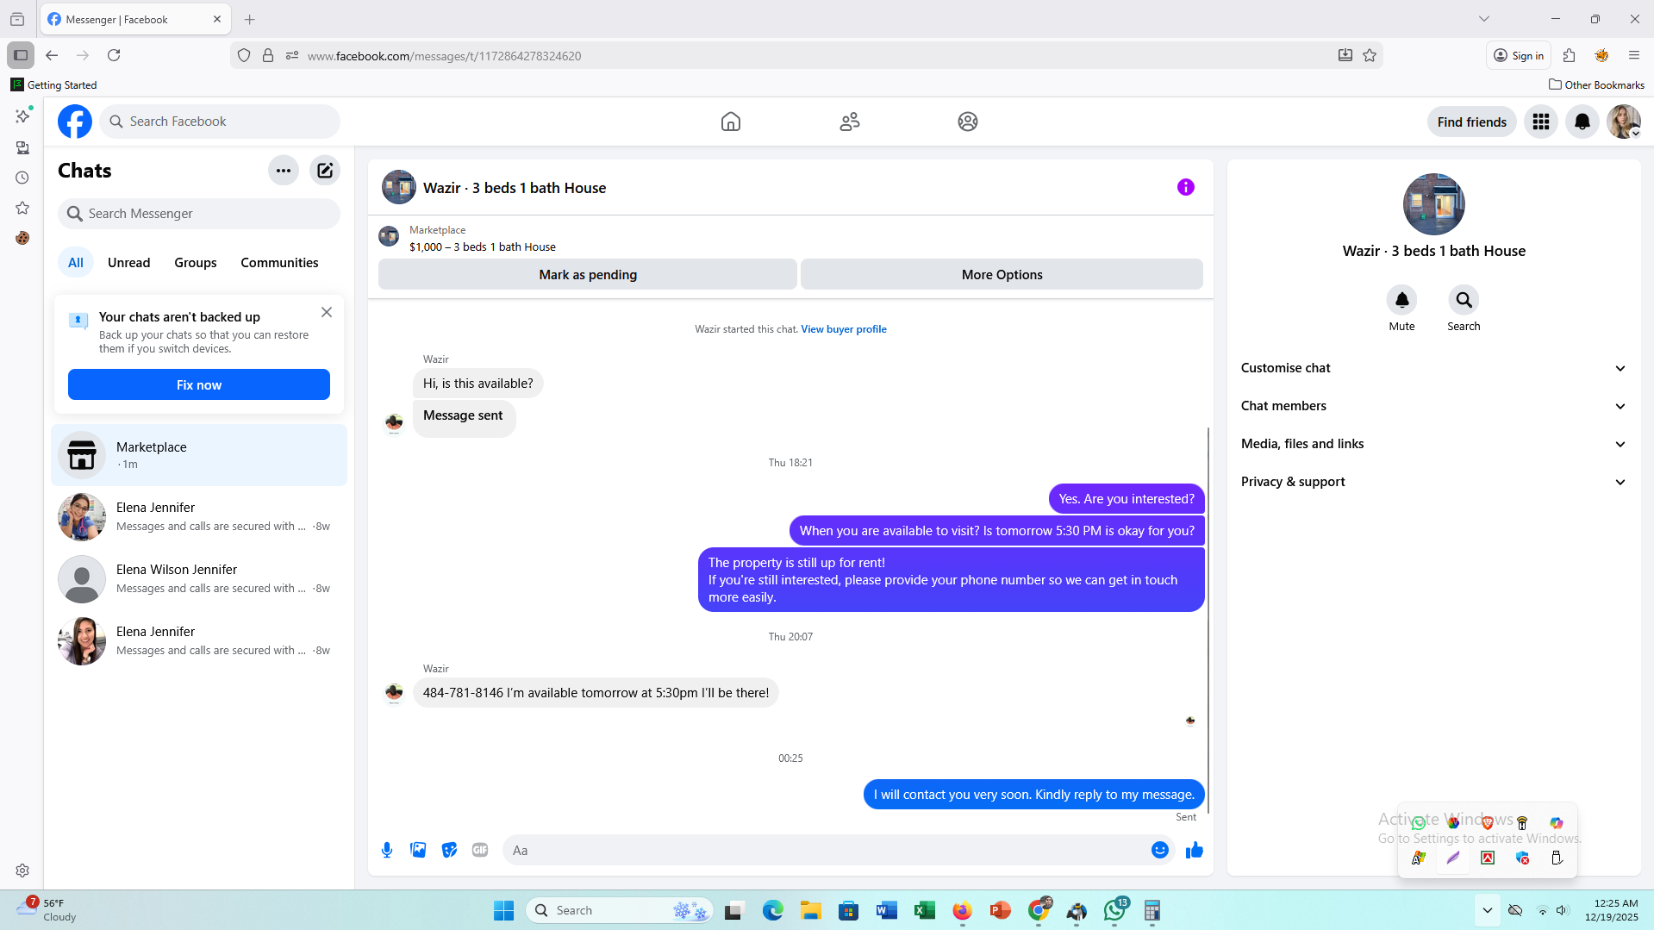This screenshot has height=930, width=1654.
Task: Open the Firefox list all tabs dropdown
Action: [x=1483, y=19]
